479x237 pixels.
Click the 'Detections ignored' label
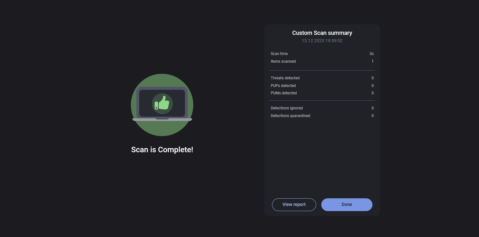[287, 108]
